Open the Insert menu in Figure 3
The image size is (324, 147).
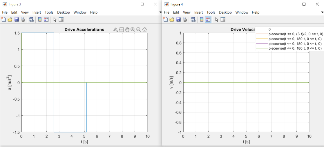(x=37, y=12)
